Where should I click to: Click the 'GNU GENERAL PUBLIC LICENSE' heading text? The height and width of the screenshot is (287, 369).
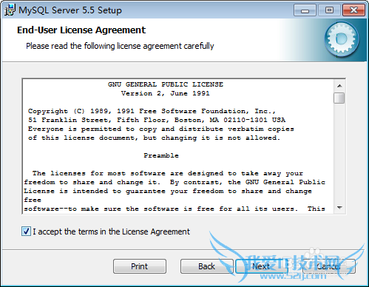coord(166,84)
